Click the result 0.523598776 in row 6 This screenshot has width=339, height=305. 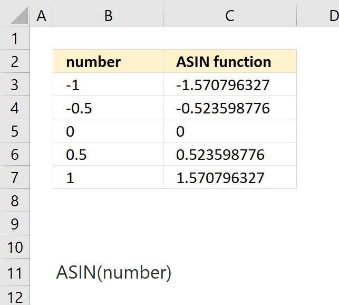click(230, 154)
